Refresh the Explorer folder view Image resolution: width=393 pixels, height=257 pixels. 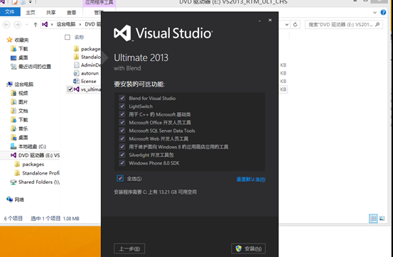click(295, 25)
